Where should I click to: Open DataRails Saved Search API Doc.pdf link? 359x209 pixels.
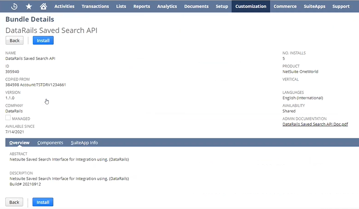tap(315, 124)
